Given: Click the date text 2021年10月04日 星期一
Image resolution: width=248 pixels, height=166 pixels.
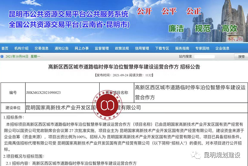Looking at the screenshot, I should click(x=23, y=56).
